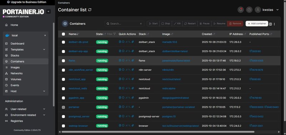
Task: Select all containers checkbox
Action: click(x=63, y=34)
